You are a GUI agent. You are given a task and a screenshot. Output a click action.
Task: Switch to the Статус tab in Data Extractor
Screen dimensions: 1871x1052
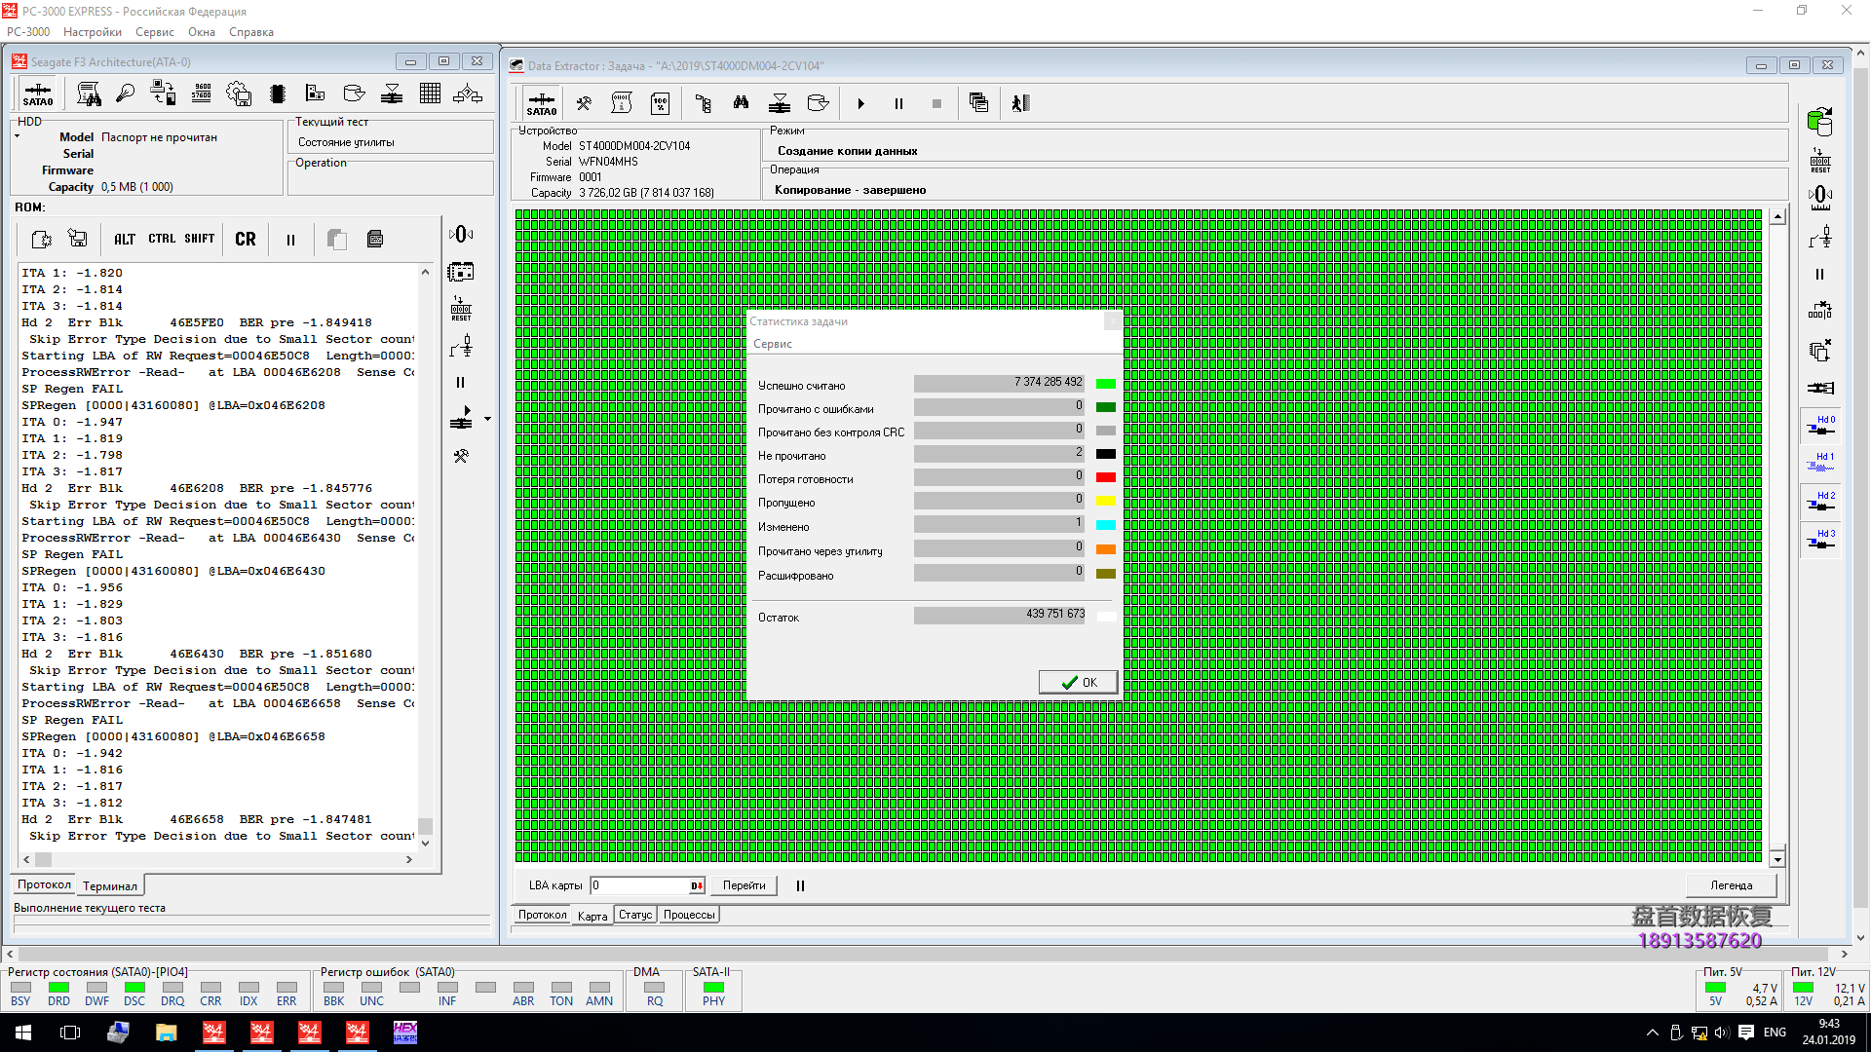point(635,915)
